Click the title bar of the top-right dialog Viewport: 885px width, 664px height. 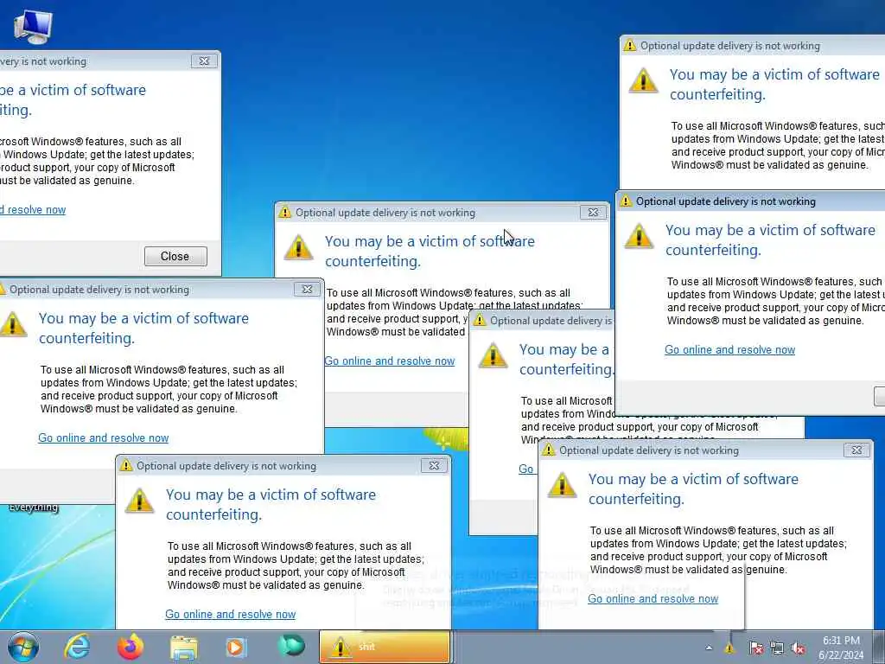(x=753, y=46)
